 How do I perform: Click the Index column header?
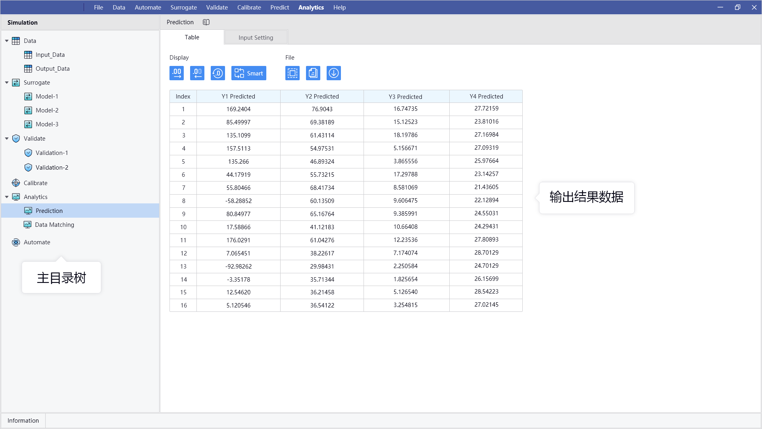click(x=183, y=97)
